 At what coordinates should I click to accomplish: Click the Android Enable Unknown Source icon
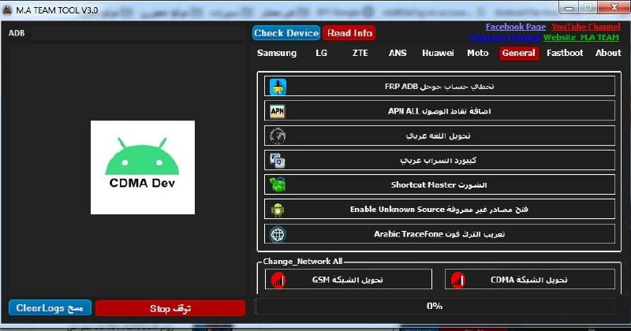coord(278,210)
